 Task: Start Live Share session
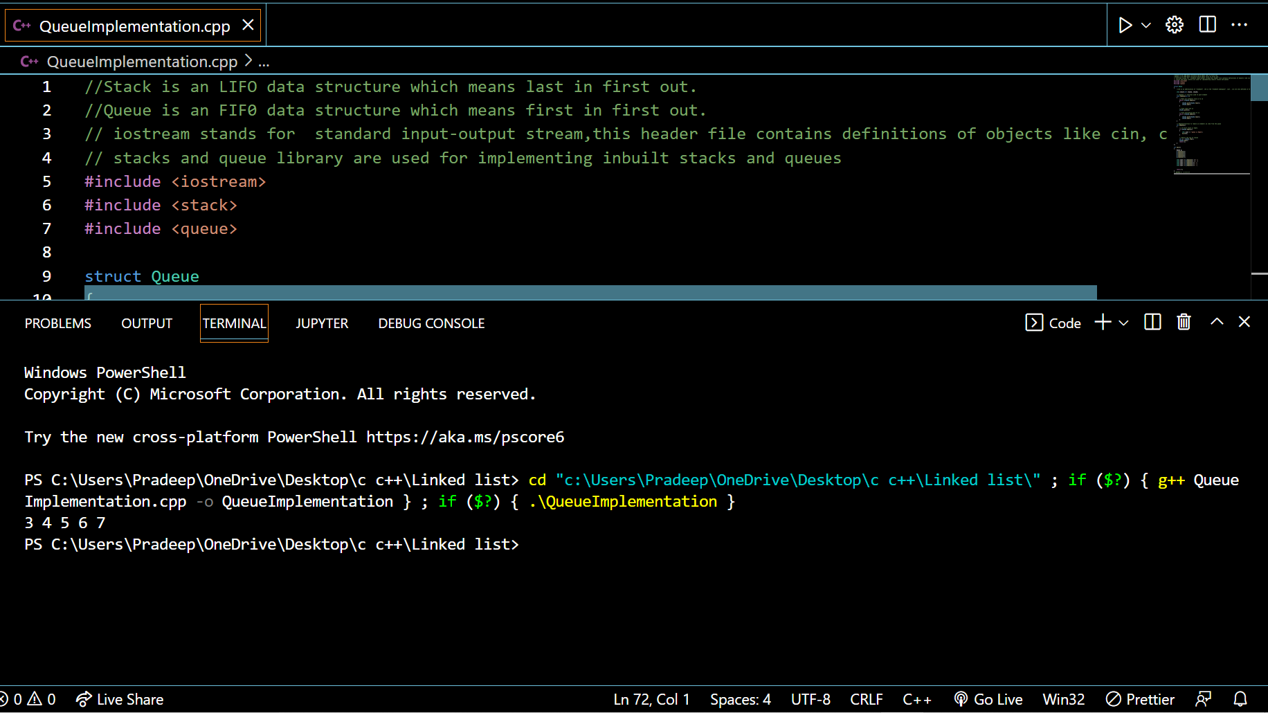click(x=120, y=699)
